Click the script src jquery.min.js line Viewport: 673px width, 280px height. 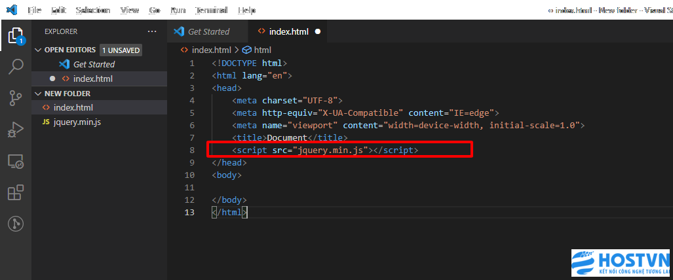(x=325, y=150)
